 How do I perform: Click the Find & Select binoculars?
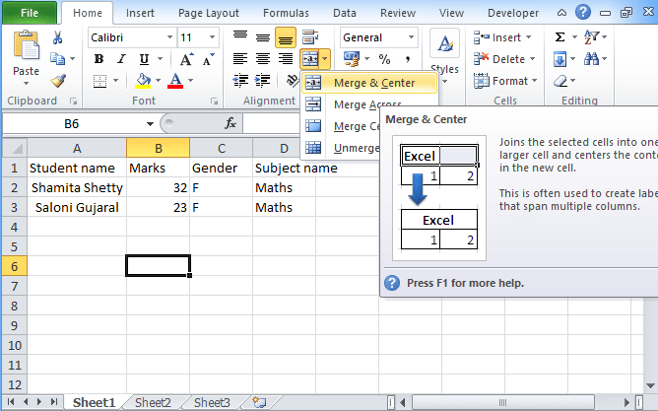[x=592, y=59]
